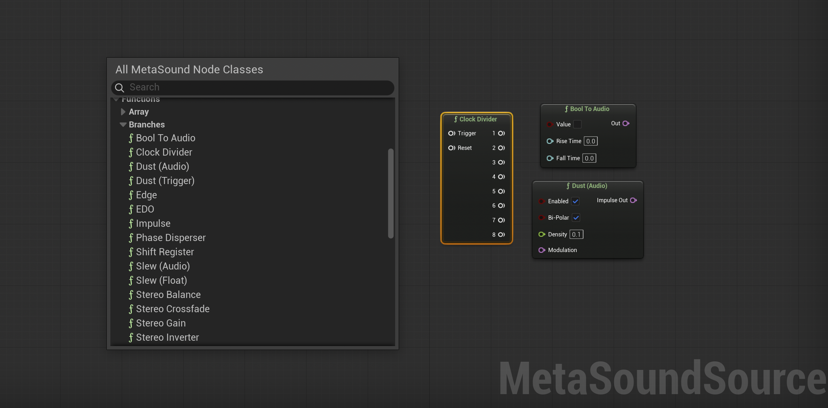Pick the Stereo Inverter entry
This screenshot has height=408, width=828.
coord(167,338)
